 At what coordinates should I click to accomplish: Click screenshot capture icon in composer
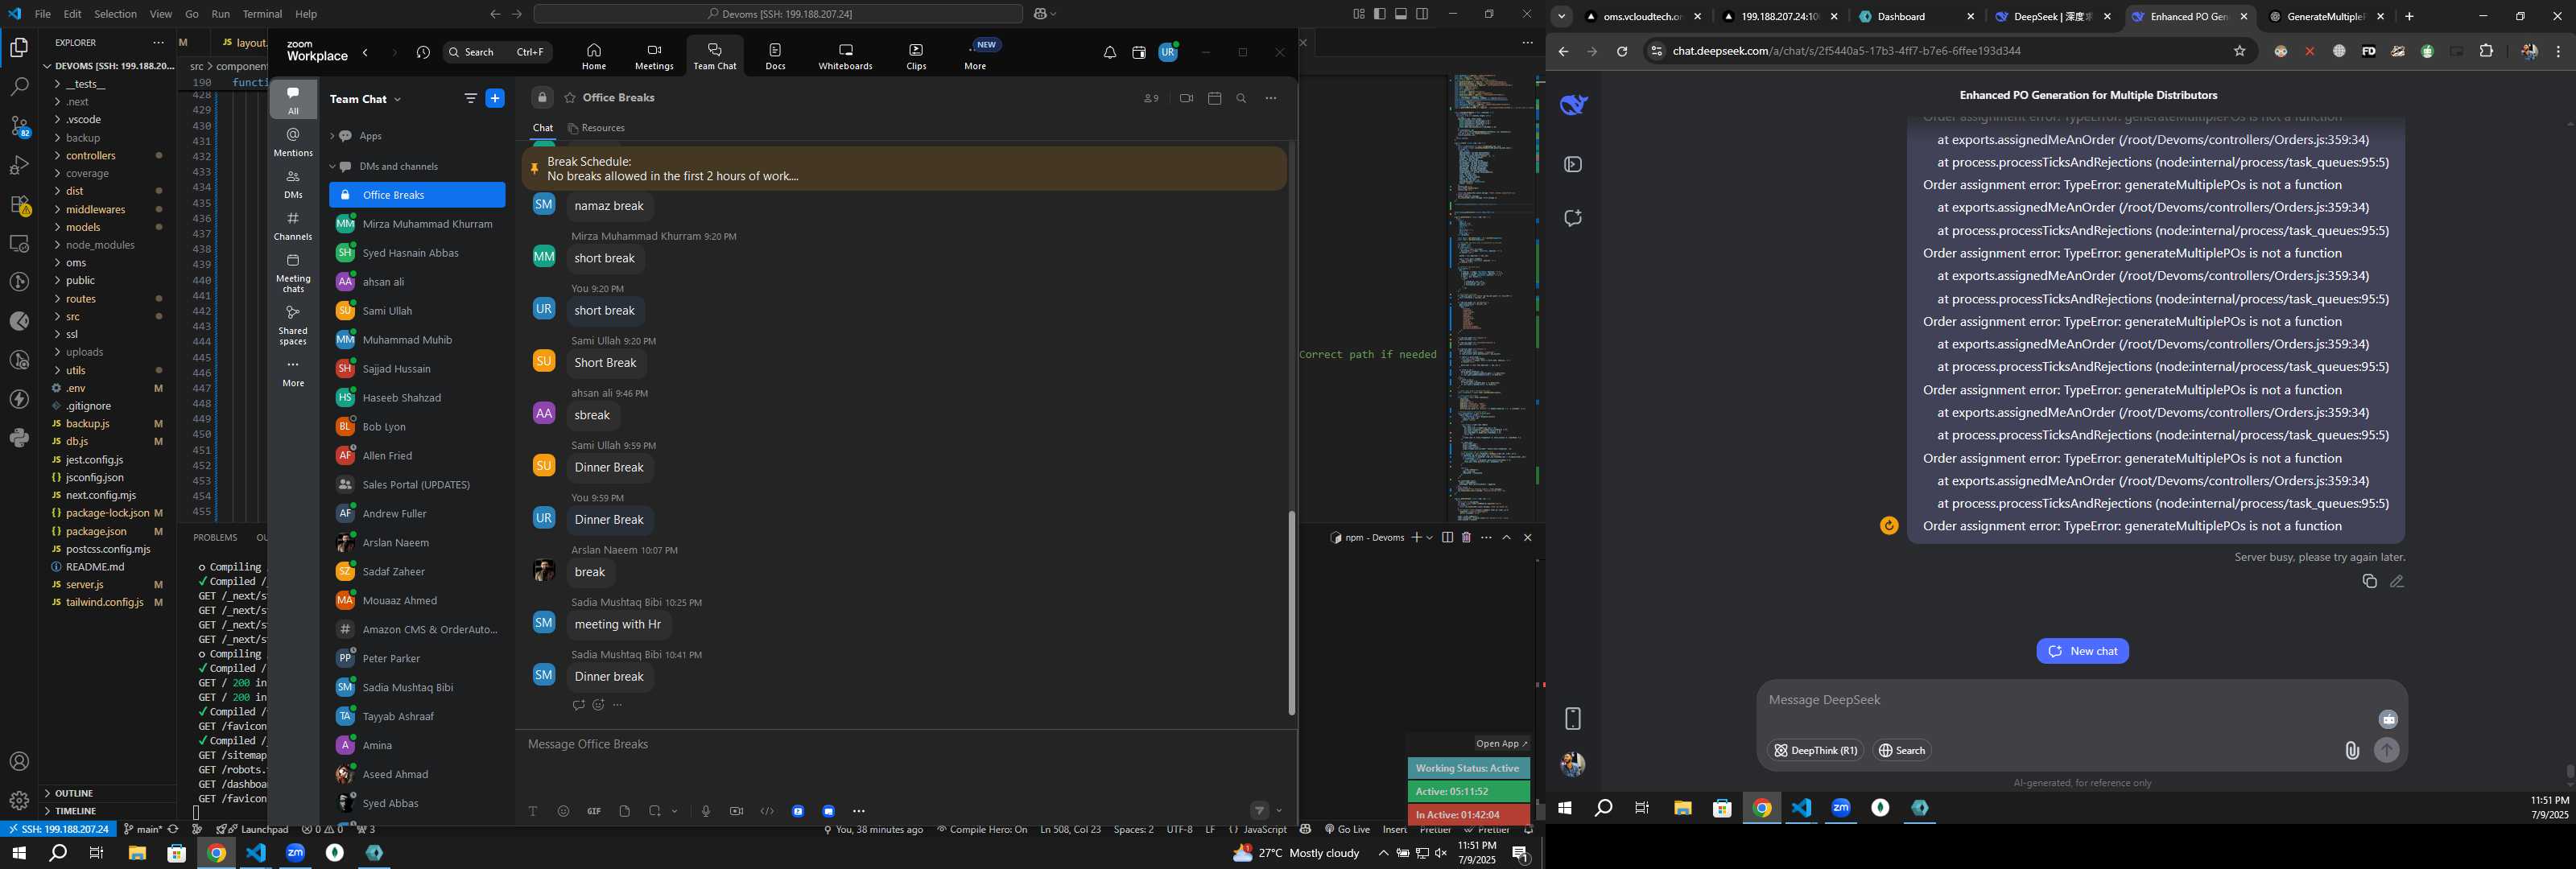tap(655, 811)
